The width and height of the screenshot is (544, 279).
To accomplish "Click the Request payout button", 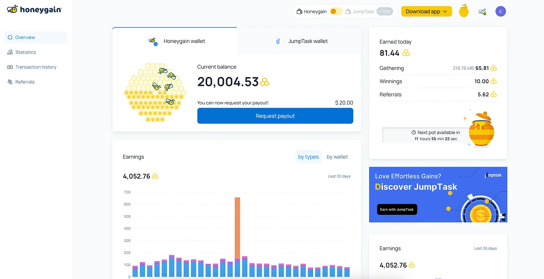I will [x=275, y=116].
